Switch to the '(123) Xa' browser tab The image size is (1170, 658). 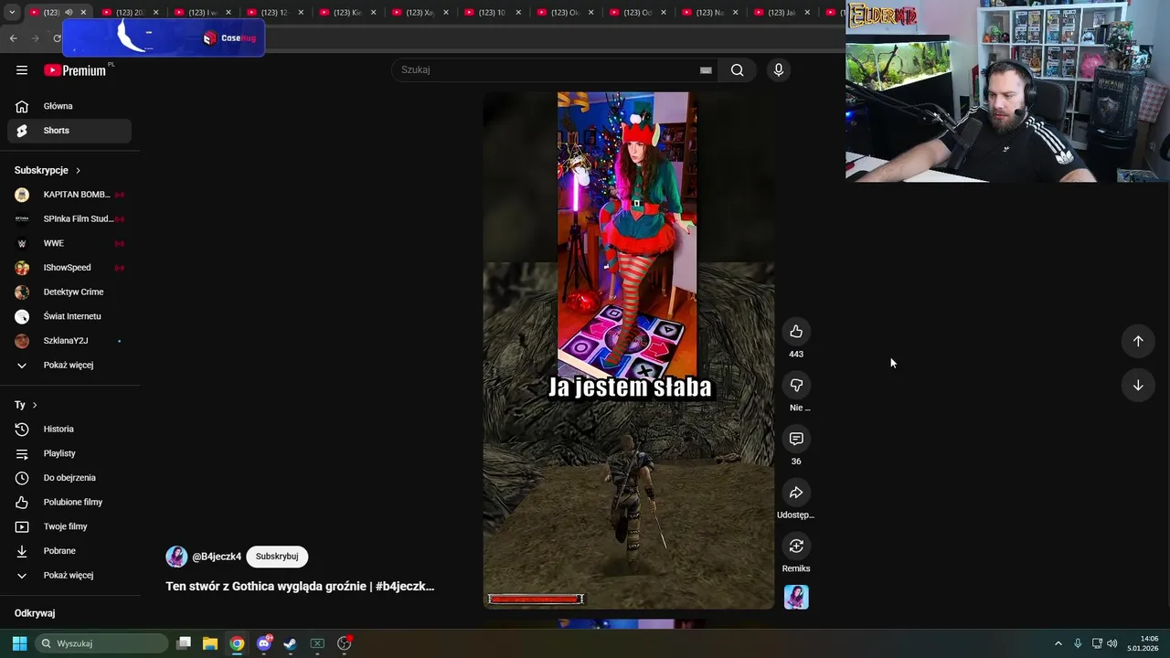click(x=420, y=13)
